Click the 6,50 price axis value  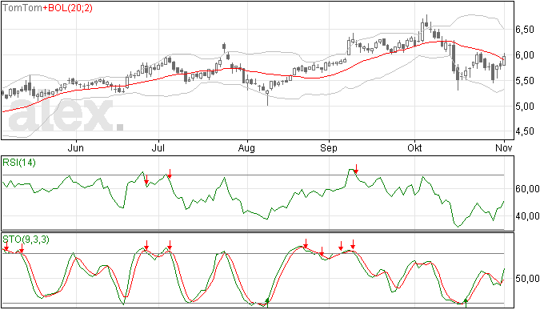click(525, 30)
